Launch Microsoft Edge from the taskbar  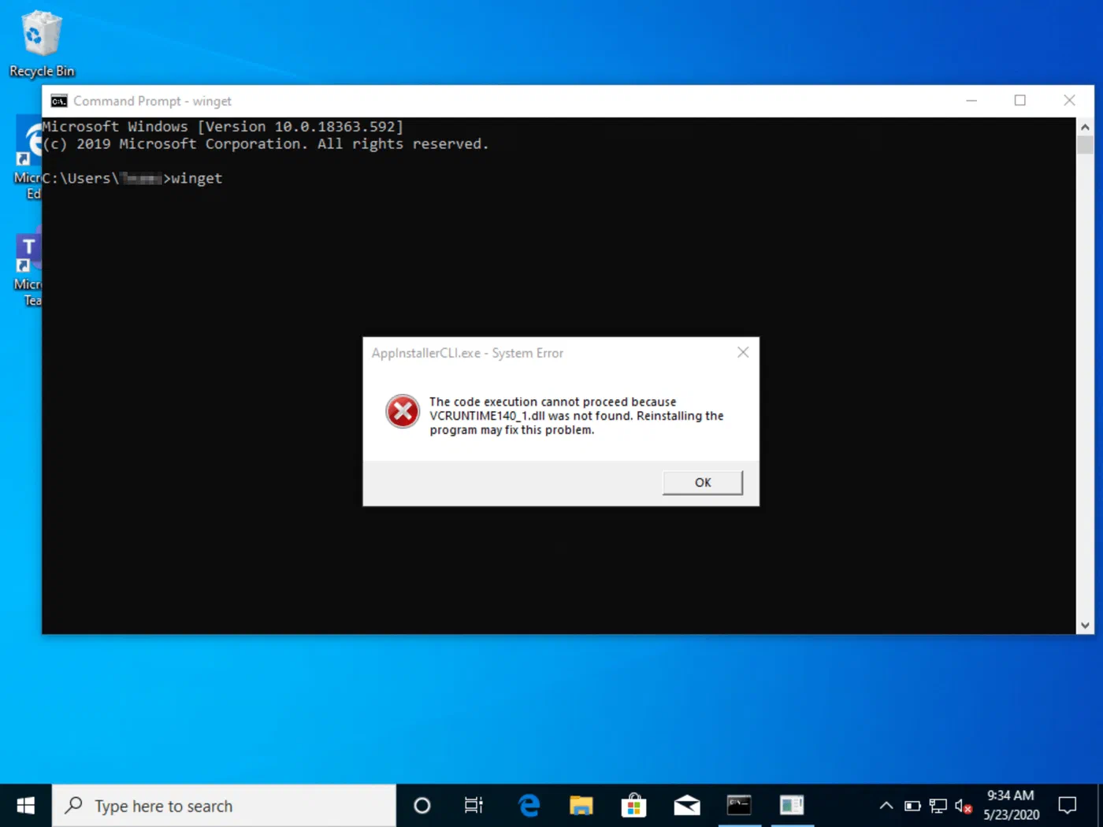529,806
